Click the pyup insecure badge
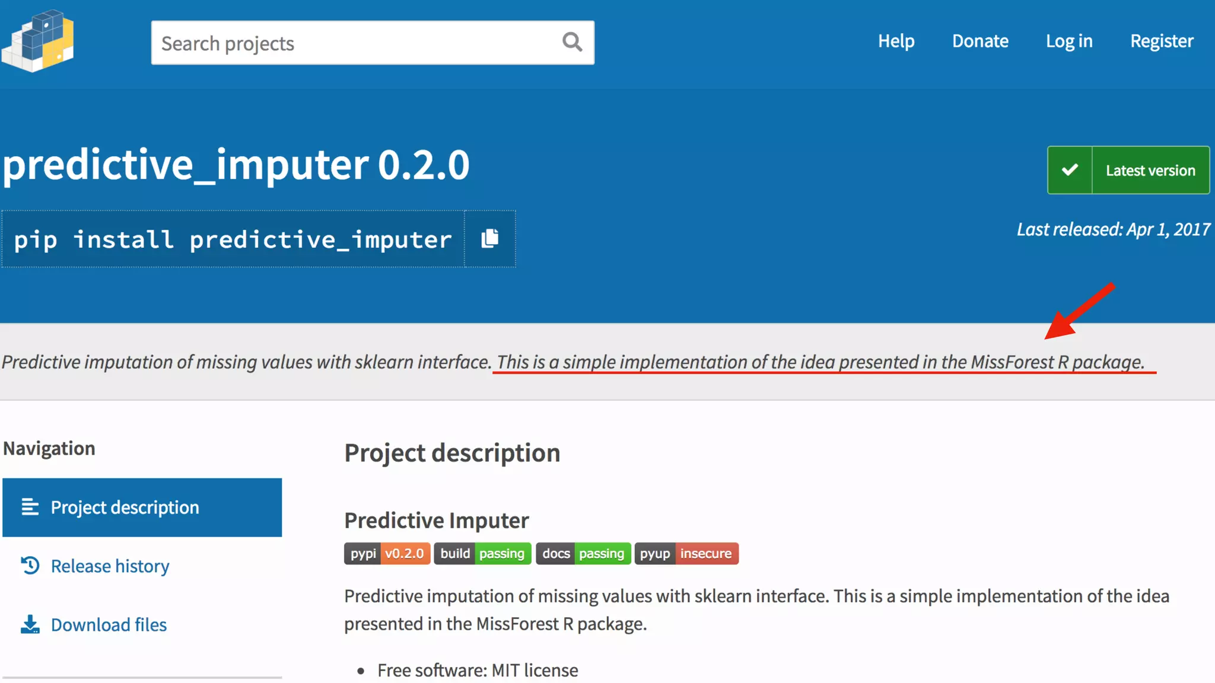This screenshot has height=683, width=1215. tap(686, 553)
